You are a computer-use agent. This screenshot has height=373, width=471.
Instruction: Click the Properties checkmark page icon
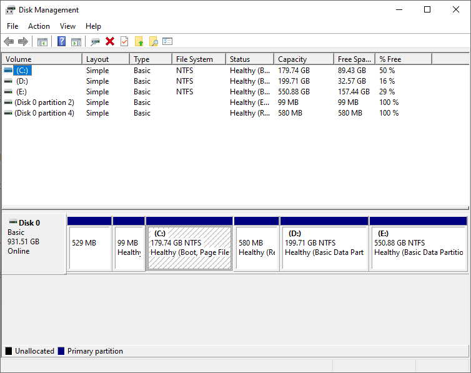[x=124, y=42]
